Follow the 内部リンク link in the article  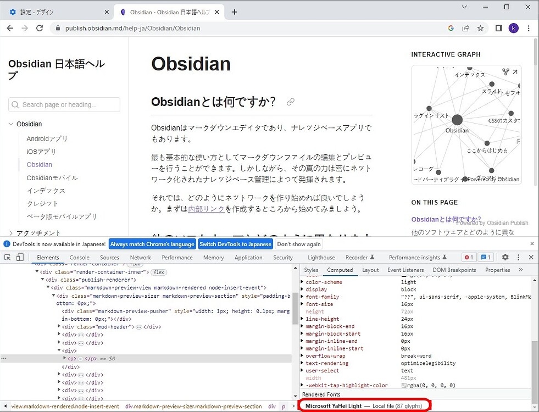tap(206, 209)
